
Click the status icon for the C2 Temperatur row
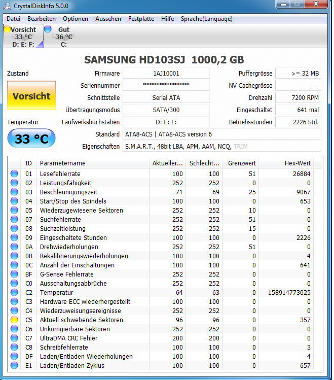[x=14, y=292]
